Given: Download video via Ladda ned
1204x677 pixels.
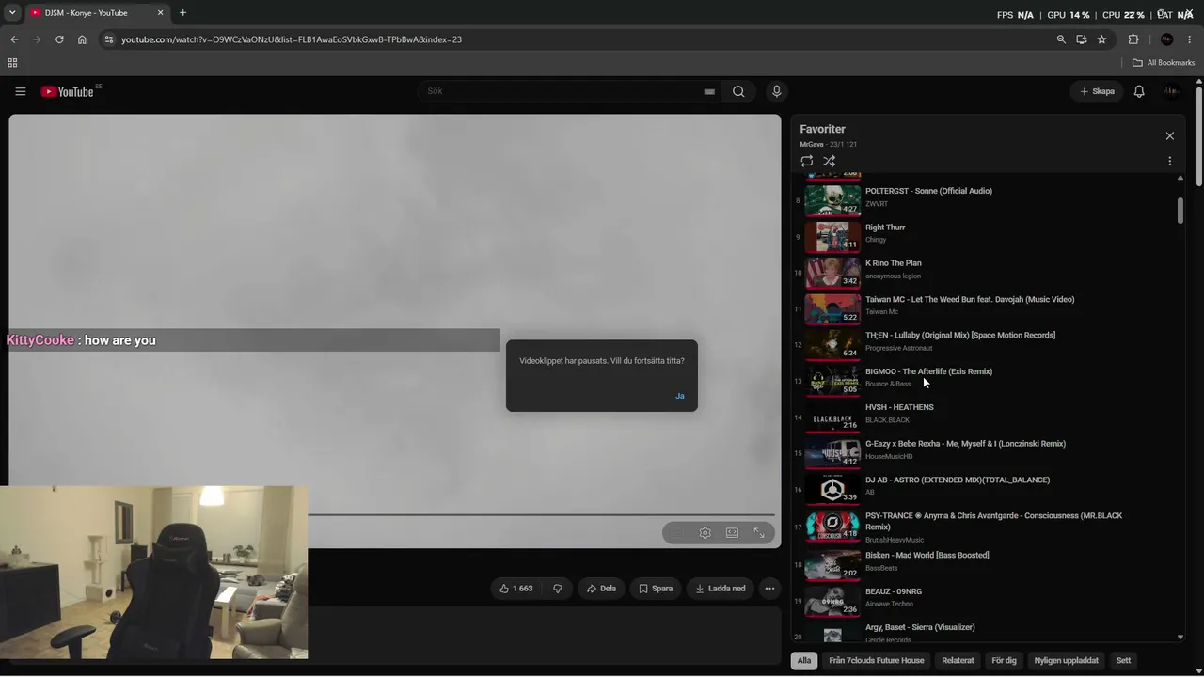Looking at the screenshot, I should [721, 589].
